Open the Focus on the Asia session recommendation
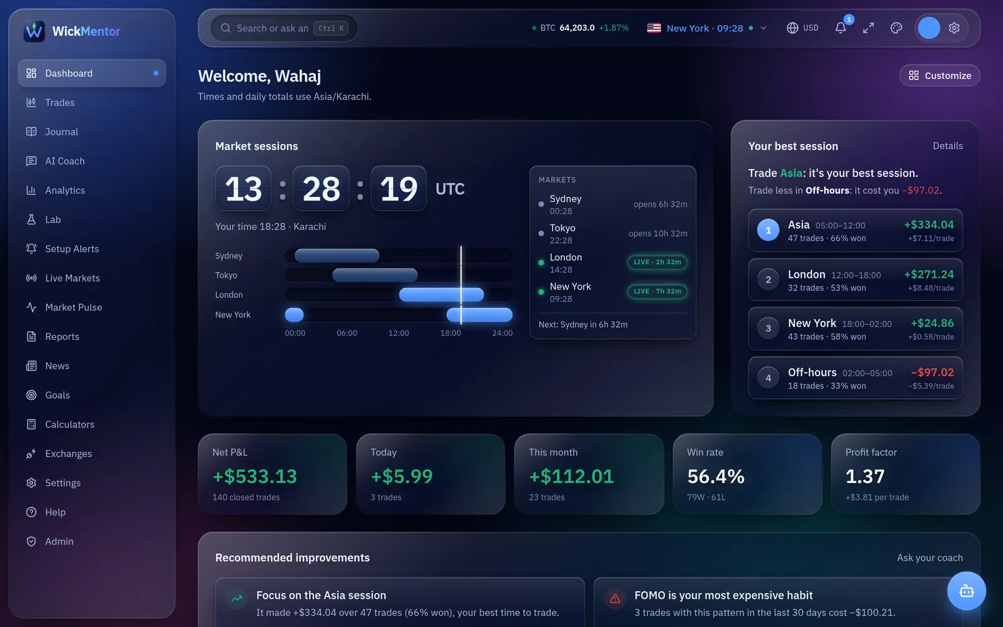 click(400, 603)
